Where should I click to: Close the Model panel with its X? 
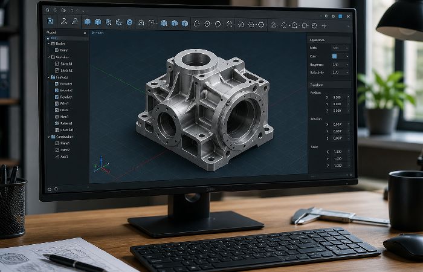(85, 33)
